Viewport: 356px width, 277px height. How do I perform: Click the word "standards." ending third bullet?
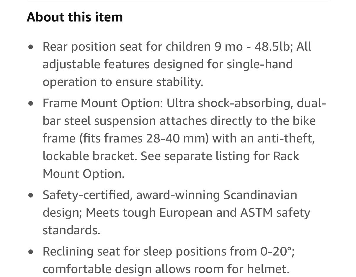point(71,230)
